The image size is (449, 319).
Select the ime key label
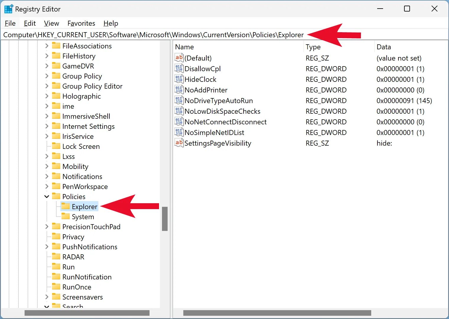[68, 106]
